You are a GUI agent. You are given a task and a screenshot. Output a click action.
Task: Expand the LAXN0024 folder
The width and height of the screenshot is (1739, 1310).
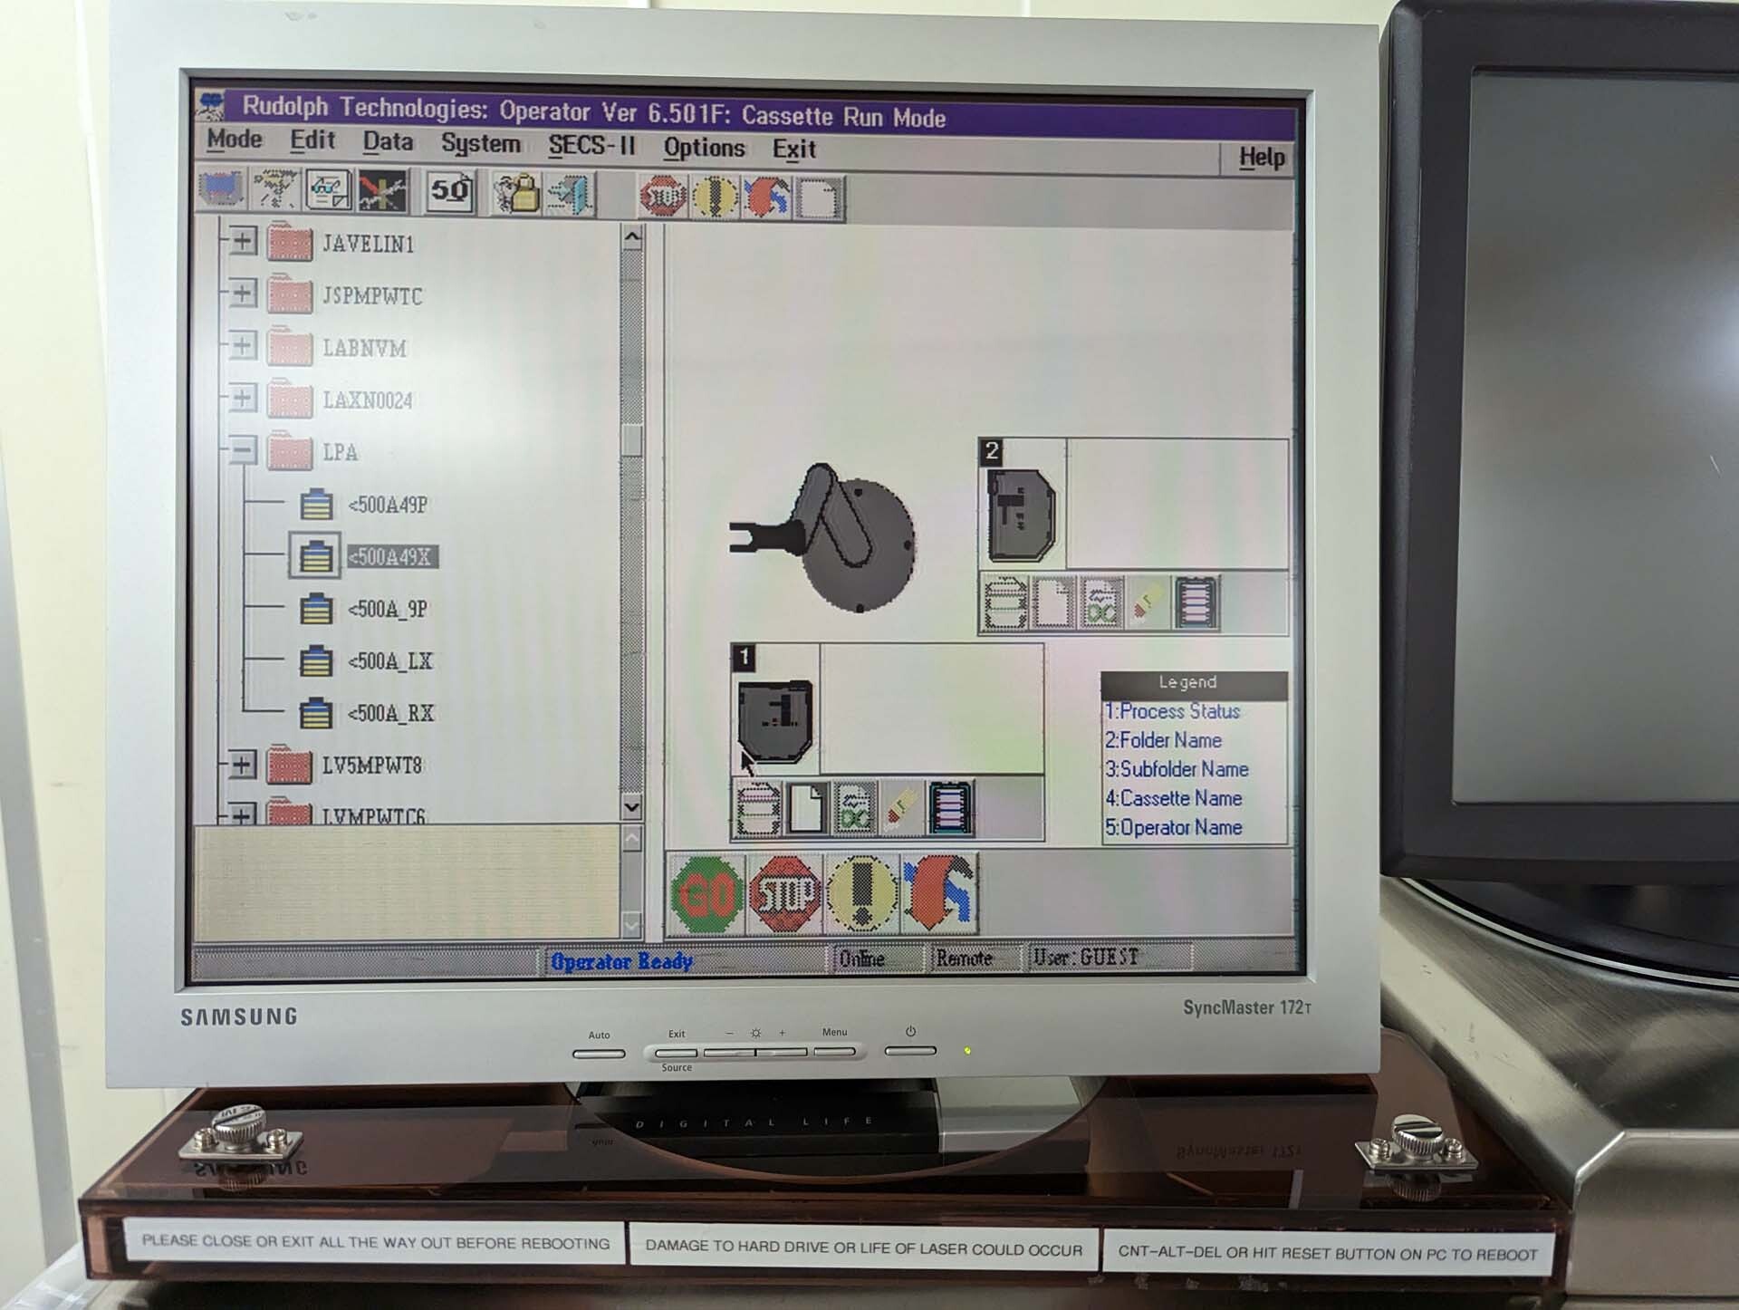coord(243,398)
